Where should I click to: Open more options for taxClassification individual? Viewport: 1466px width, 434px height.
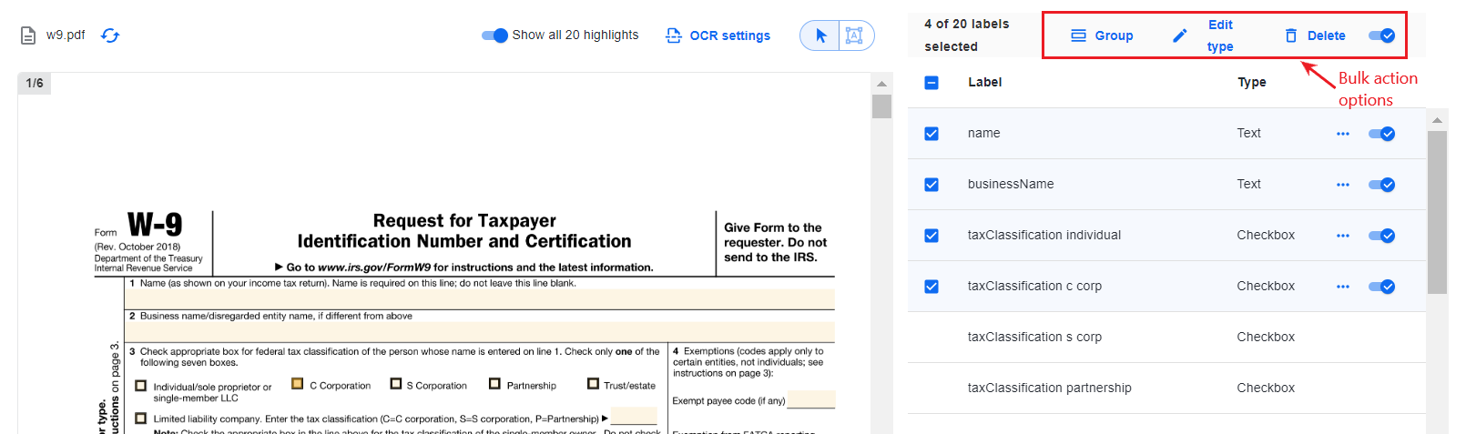pyautogui.click(x=1343, y=236)
